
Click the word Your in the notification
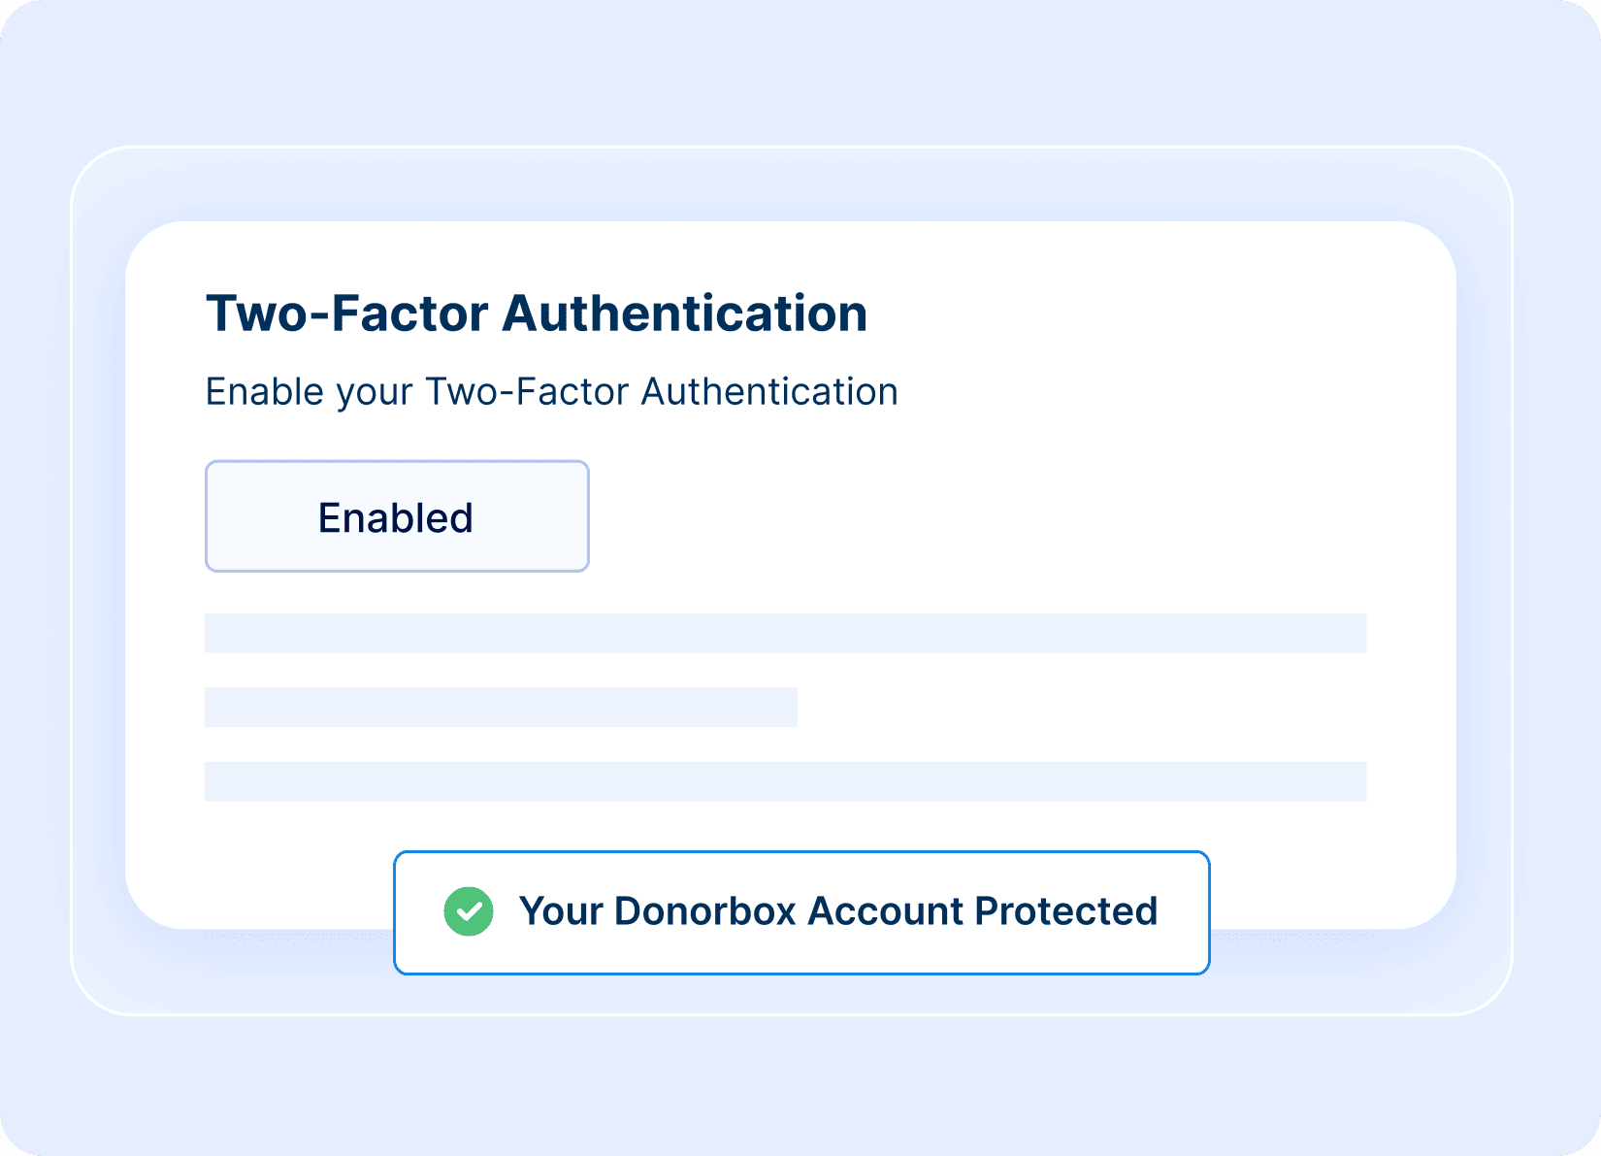tap(561, 911)
